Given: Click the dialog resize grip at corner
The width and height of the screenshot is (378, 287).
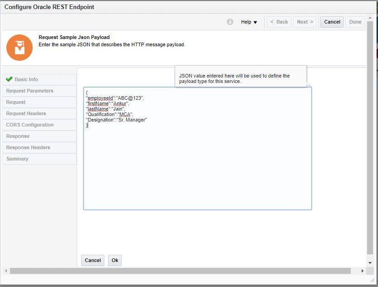Looking at the screenshot, I should (372, 280).
